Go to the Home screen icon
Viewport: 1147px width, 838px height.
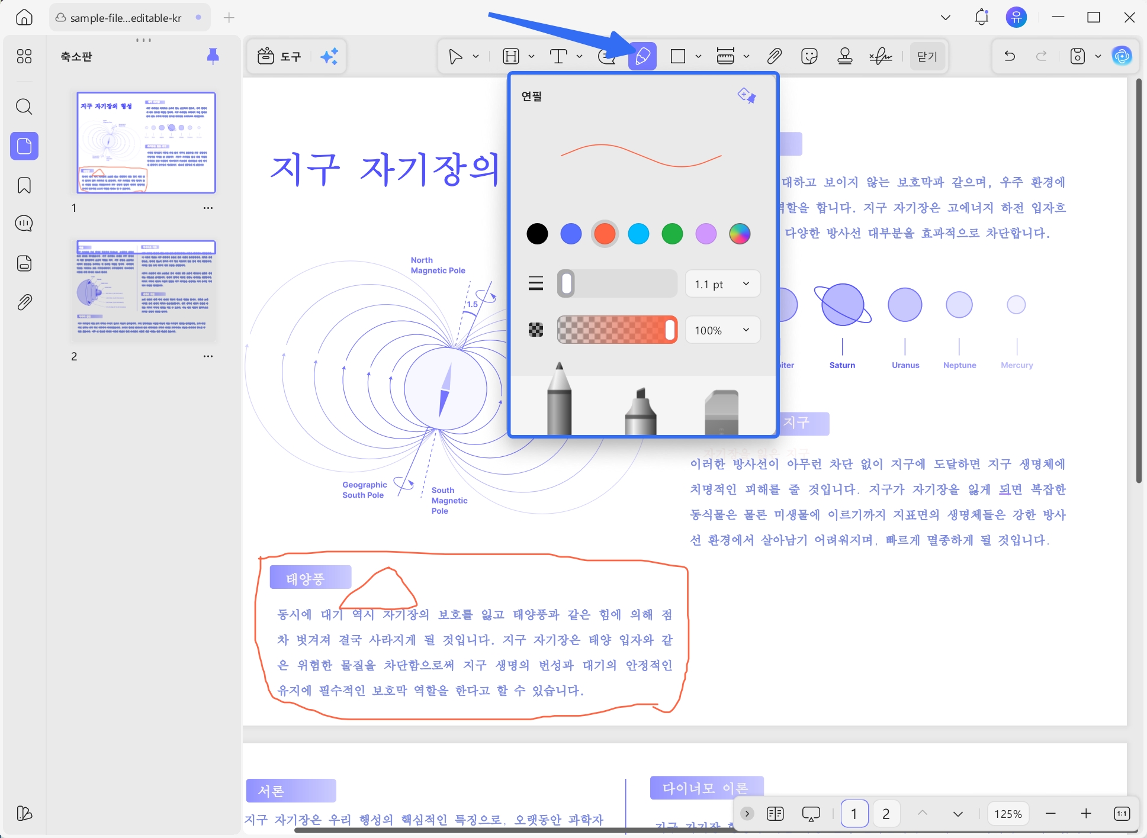pyautogui.click(x=24, y=18)
